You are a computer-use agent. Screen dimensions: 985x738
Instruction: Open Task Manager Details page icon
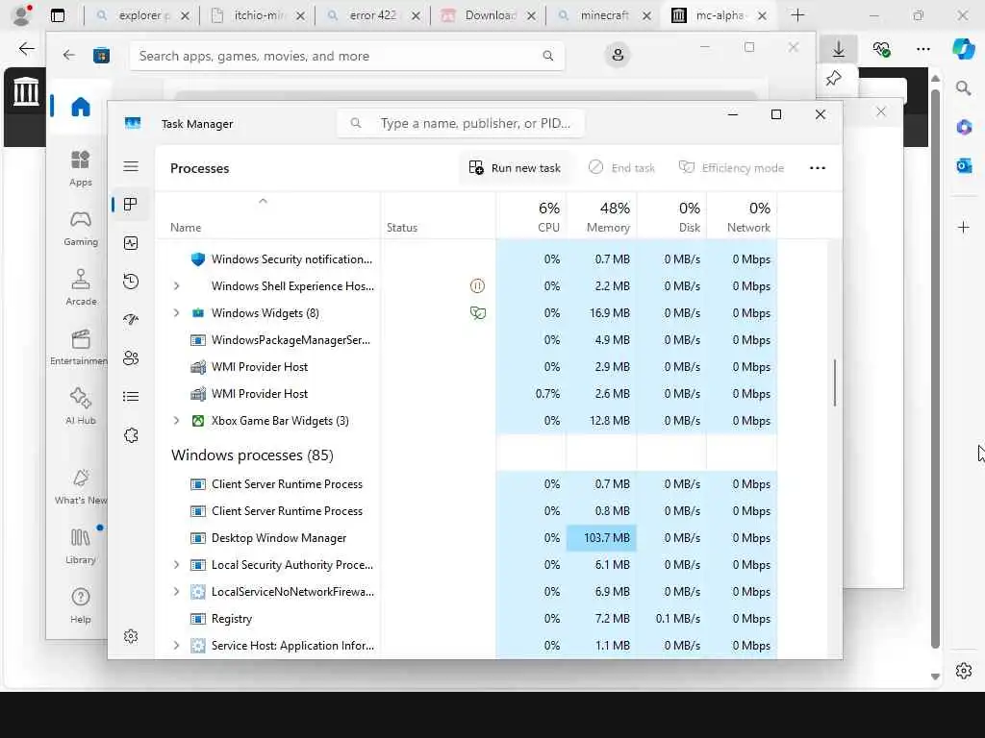pyautogui.click(x=131, y=397)
